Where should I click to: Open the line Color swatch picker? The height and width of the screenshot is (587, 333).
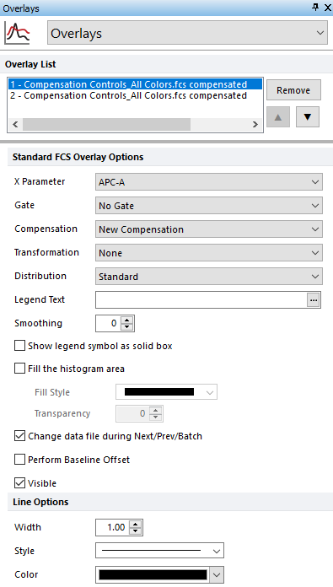pos(160,574)
